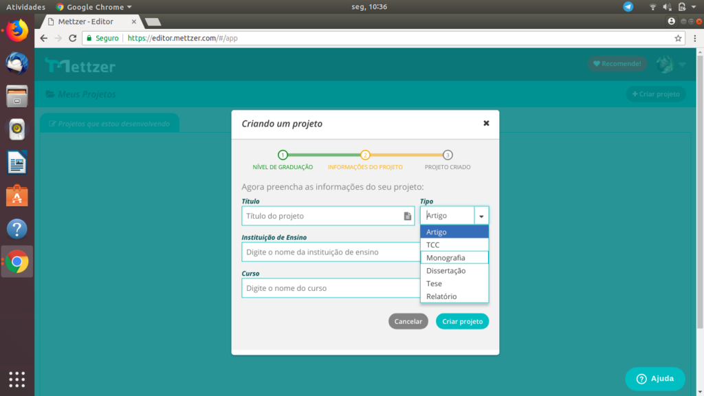Click the Chrome forward arrow
Viewport: 704px width, 396px height.
58,38
